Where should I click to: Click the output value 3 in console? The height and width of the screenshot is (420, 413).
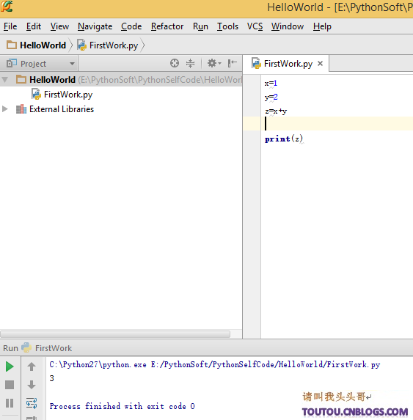(x=52, y=378)
